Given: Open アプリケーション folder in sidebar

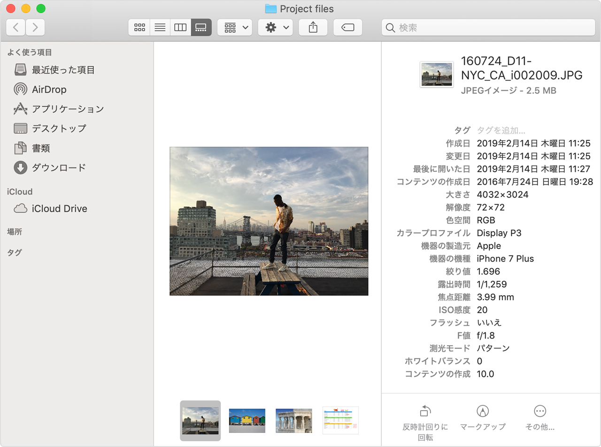Looking at the screenshot, I should [67, 109].
